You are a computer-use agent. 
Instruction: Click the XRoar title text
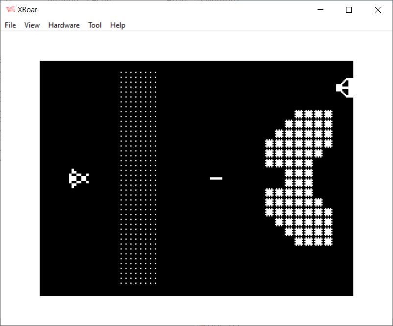(x=27, y=10)
